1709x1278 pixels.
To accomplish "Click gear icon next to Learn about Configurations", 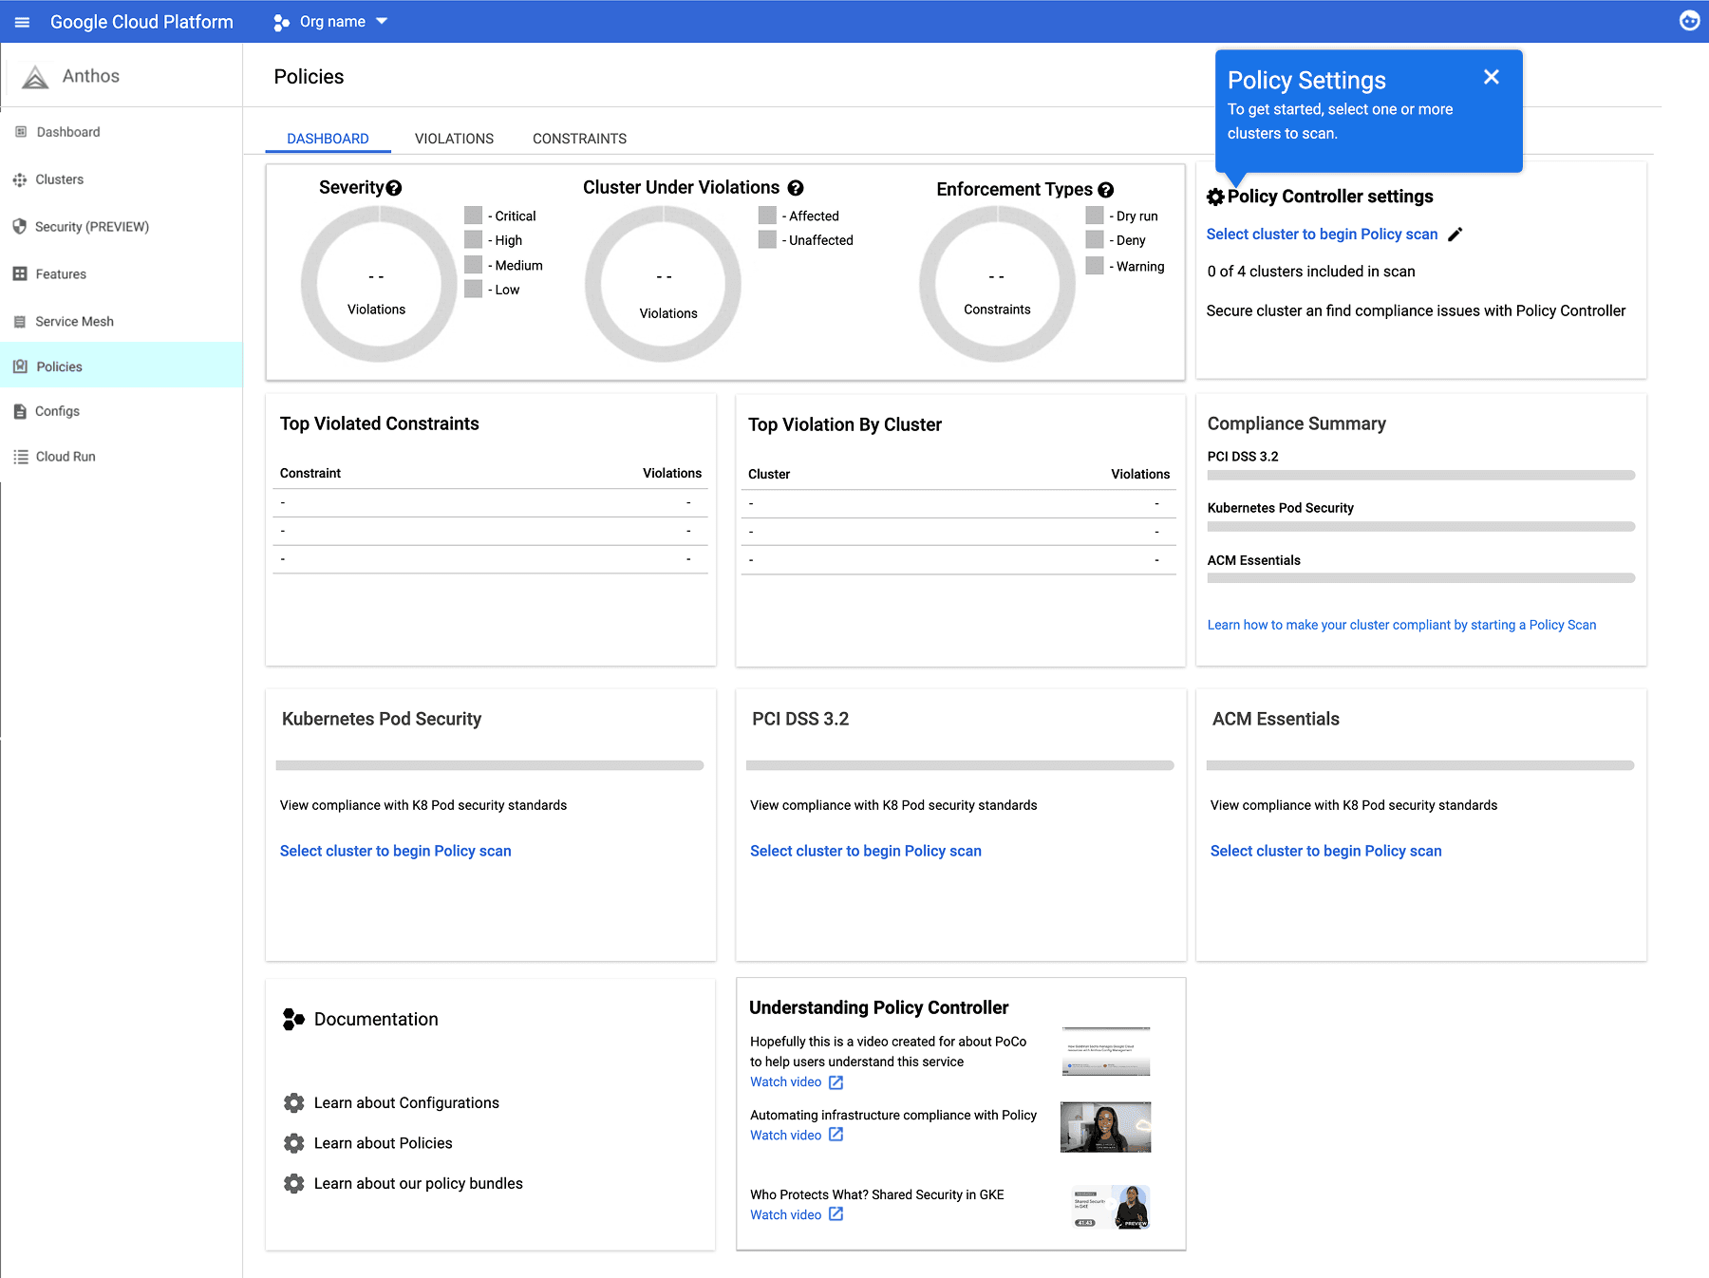I will coord(294,1102).
